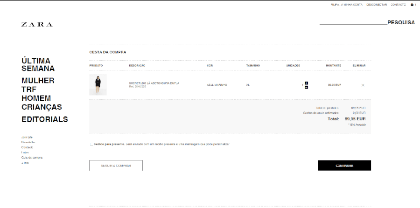This screenshot has width=420, height=208.
Task: Open the MULHER category
Action: click(38, 81)
